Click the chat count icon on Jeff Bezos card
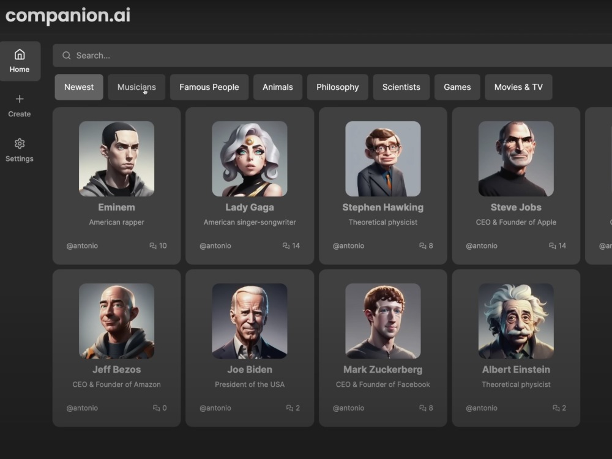This screenshot has width=612, height=459. pyautogui.click(x=156, y=408)
